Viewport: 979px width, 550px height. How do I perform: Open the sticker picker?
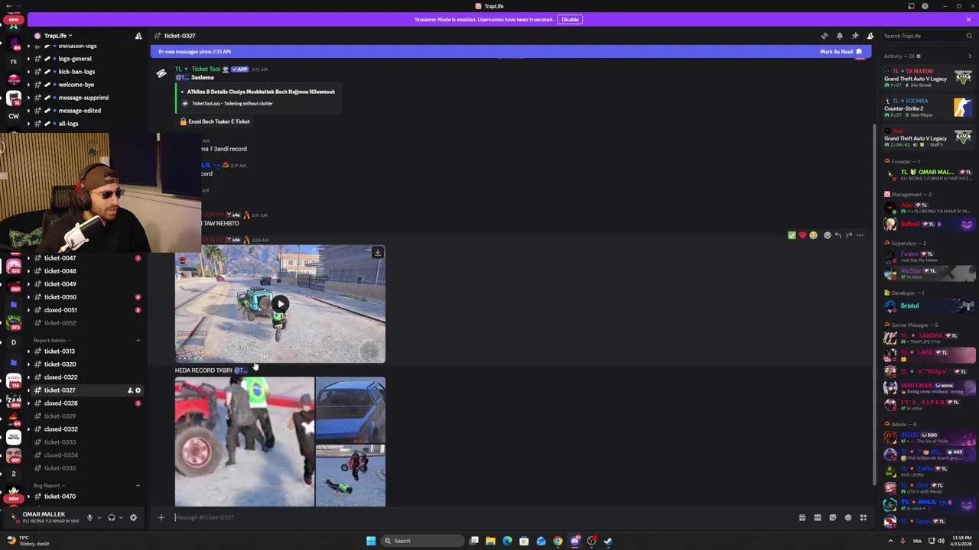[833, 518]
